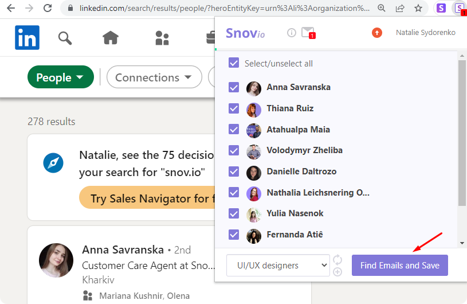This screenshot has width=467, height=304.
Task: Click Select/unselect all label text
Action: pos(278,64)
